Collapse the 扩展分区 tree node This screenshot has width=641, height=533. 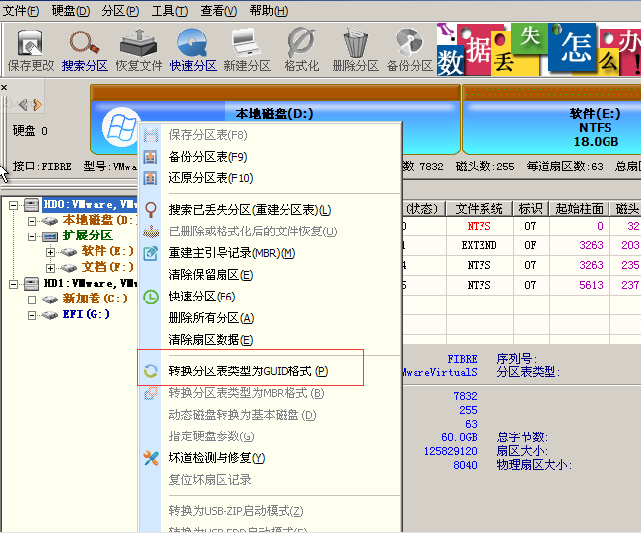click(x=32, y=235)
